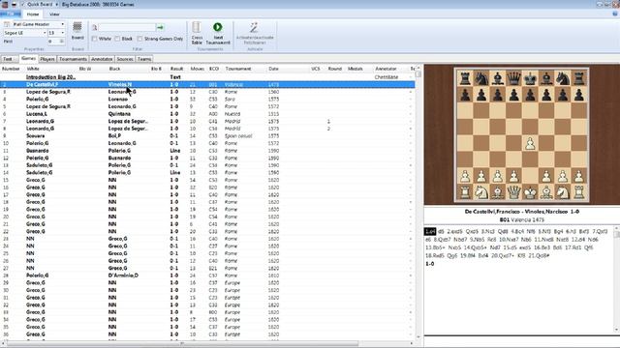620x348 pixels.
Task: Select the black queen on d8
Action: tap(513, 79)
